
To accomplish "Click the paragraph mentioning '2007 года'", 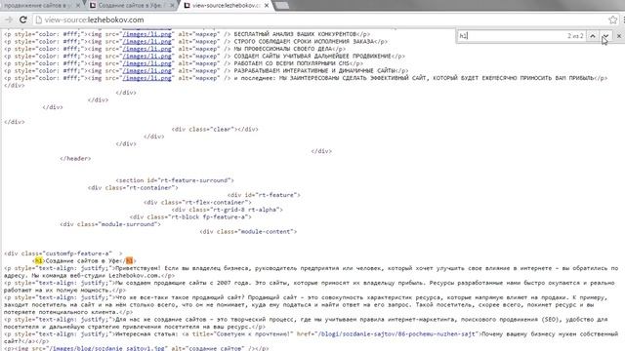I will [x=310, y=287].
